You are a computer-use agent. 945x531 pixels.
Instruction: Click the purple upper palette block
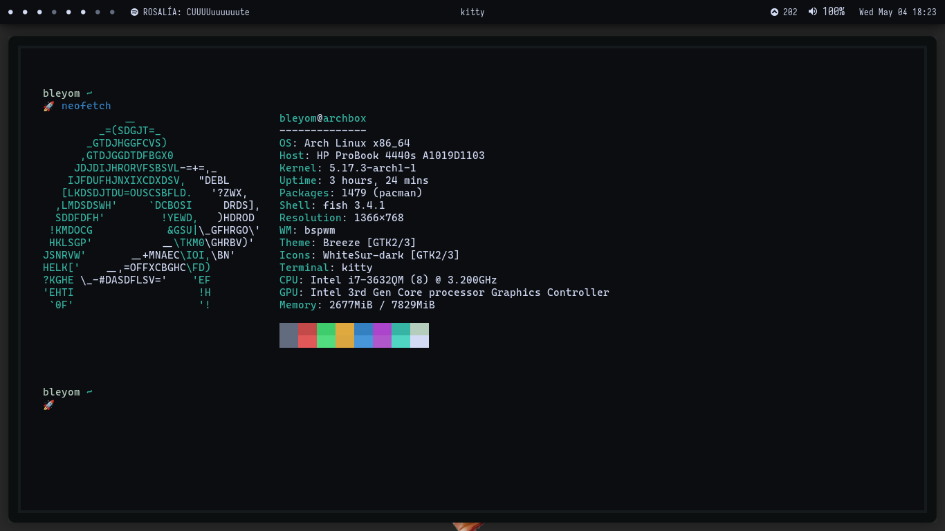pos(382,329)
